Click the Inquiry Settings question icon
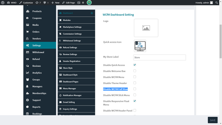The width and height of the screenshot is (222, 125). 60,109
